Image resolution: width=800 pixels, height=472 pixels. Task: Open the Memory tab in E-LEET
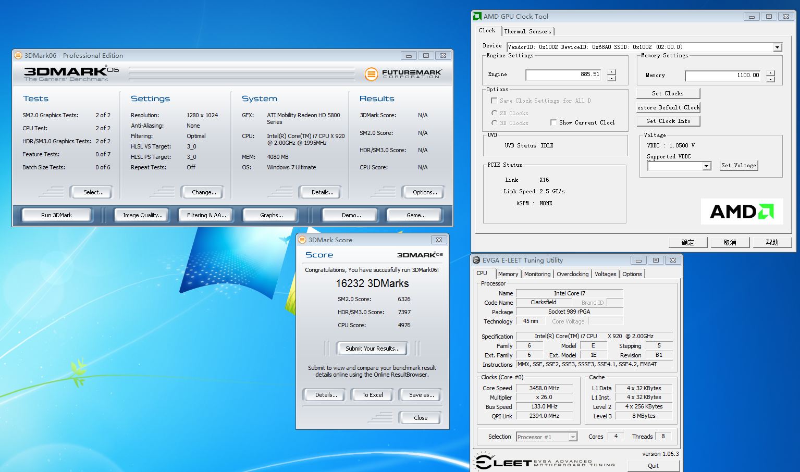(x=508, y=274)
